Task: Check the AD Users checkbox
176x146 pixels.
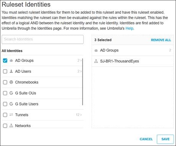Action: pos(5,71)
